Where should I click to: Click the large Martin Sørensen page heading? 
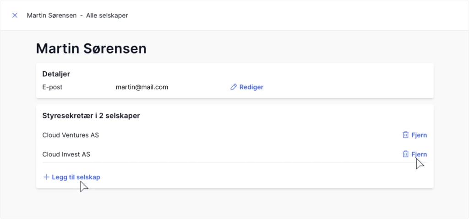point(91,48)
